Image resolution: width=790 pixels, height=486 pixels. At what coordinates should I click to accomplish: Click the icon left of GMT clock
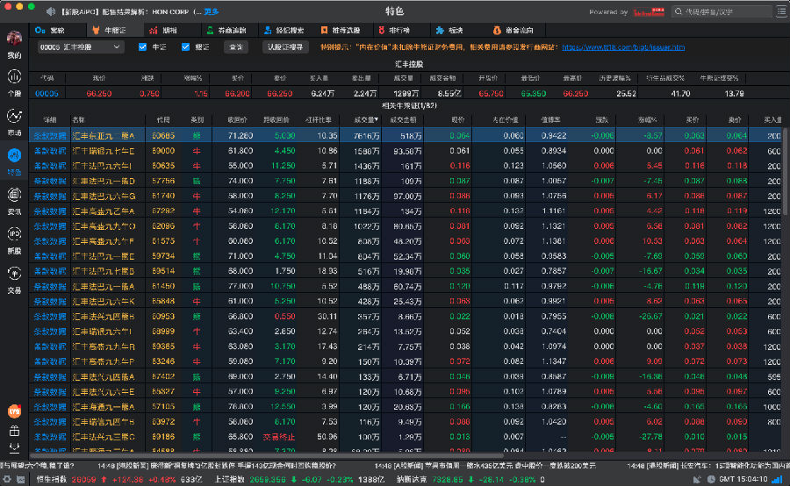click(x=711, y=480)
